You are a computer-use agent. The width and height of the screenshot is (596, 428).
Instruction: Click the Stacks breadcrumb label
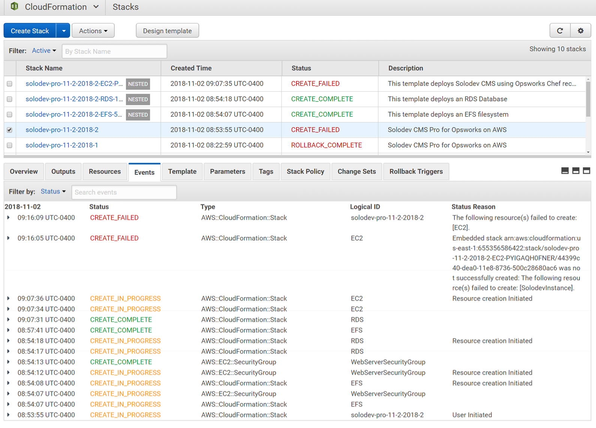[x=126, y=7]
